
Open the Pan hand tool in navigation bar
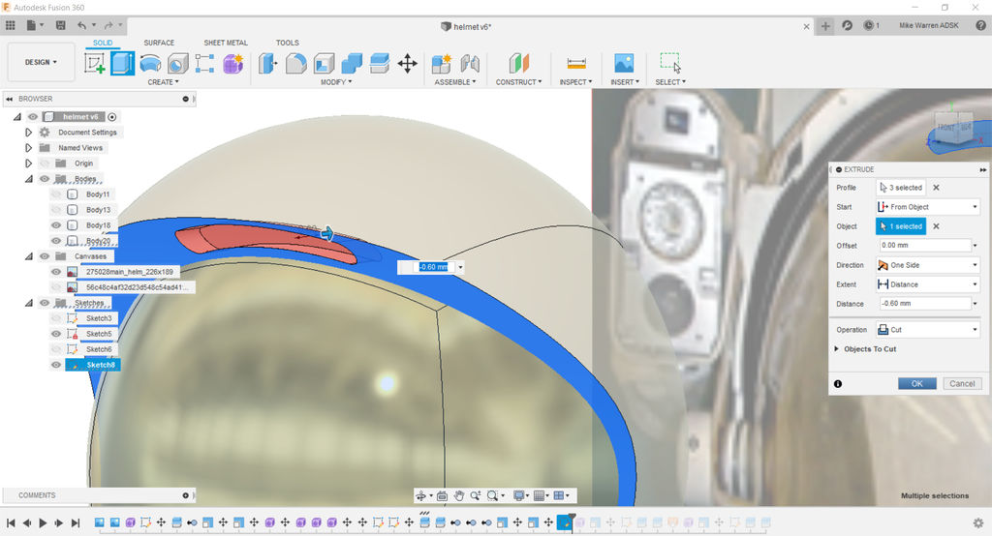pos(458,496)
